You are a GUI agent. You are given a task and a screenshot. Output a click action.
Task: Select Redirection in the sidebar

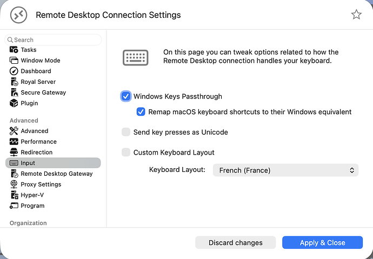(x=36, y=152)
